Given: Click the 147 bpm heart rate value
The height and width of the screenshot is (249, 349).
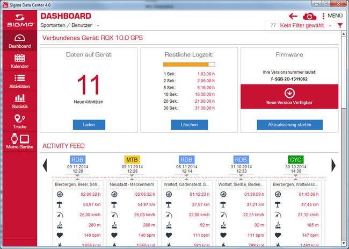Looking at the screenshot, I should (310, 235).
